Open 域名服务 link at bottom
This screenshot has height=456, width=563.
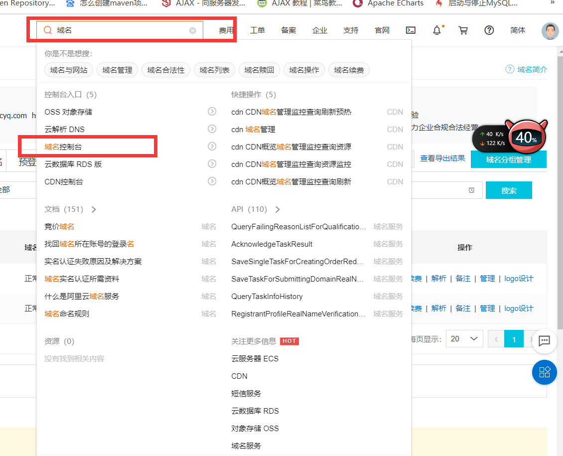(246, 446)
